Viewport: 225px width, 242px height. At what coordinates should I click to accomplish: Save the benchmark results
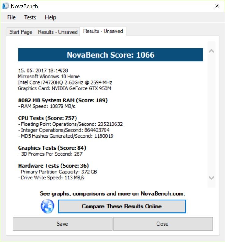coord(62,224)
